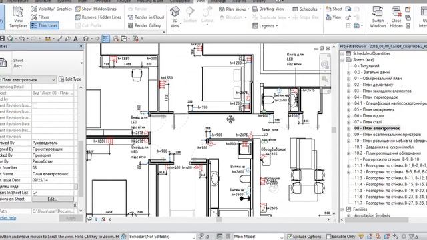Screen dimensions: 427x240
Task: Open Properties help link
Action: pos(8,218)
